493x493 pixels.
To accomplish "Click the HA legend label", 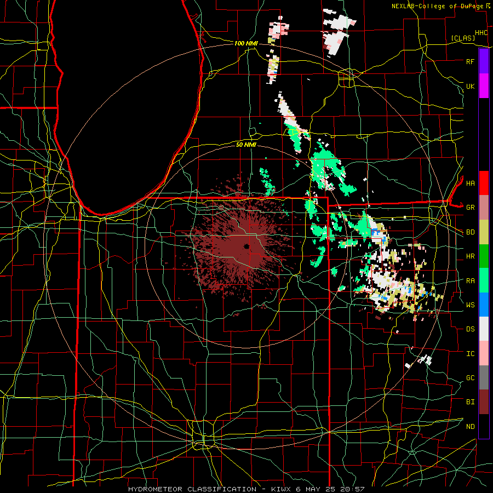I will tap(470, 184).
